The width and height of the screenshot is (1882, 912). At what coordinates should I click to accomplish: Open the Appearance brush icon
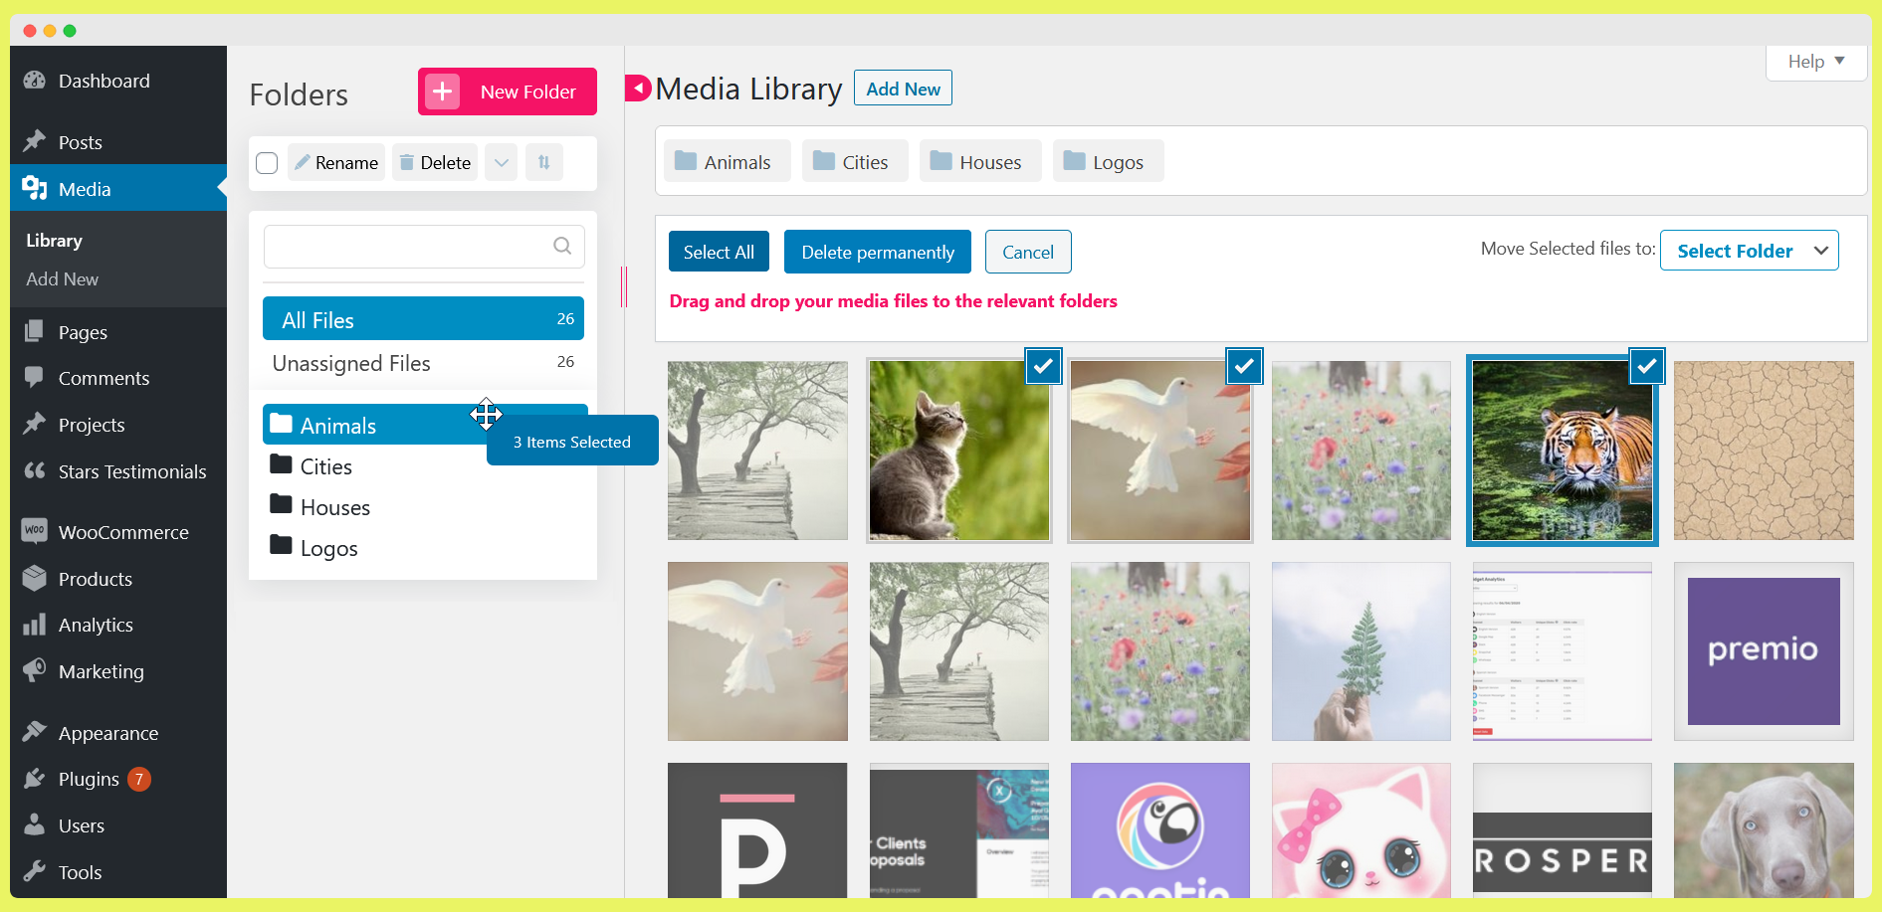35,732
